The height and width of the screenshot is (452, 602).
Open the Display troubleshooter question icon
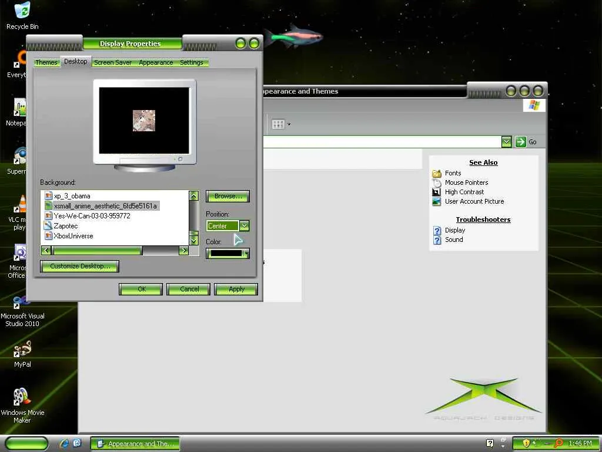tap(437, 230)
